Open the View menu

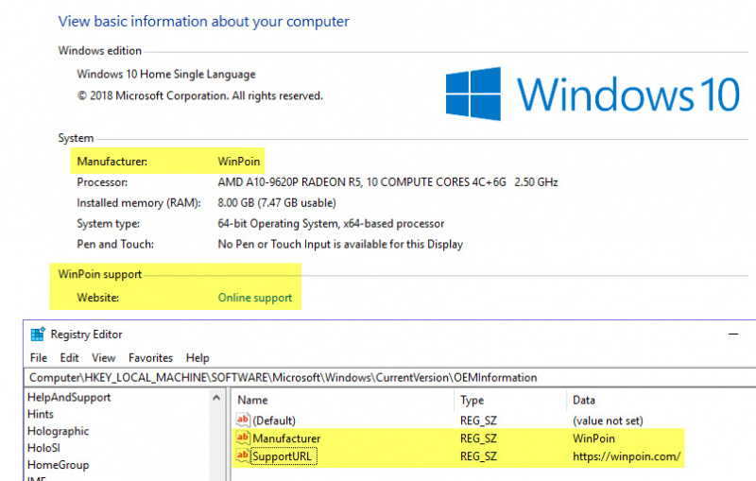[104, 357]
